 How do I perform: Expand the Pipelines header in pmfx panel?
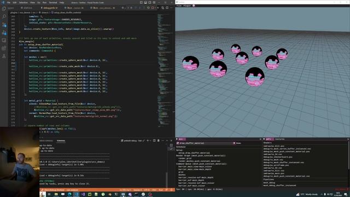tap(269, 179)
